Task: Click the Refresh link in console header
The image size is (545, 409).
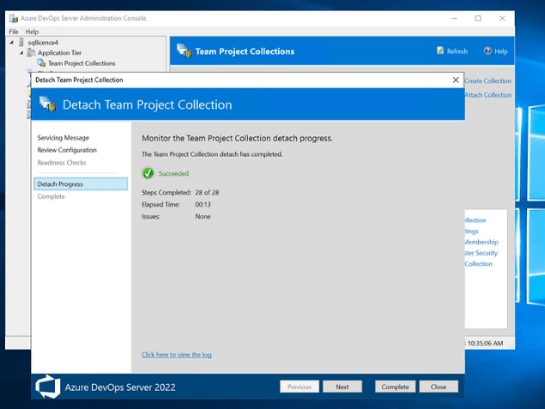Action: 457,51
